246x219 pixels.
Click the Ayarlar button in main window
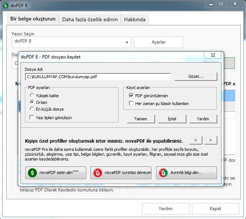158,42
